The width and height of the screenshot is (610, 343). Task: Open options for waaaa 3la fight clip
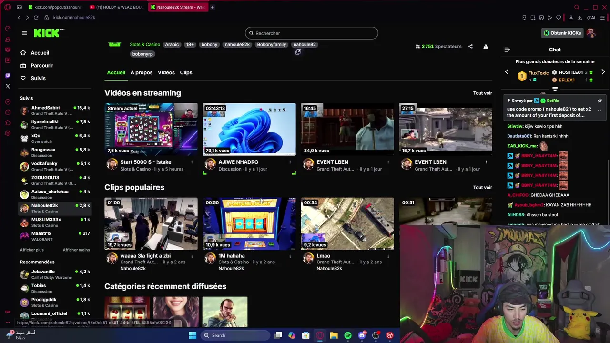point(192,256)
